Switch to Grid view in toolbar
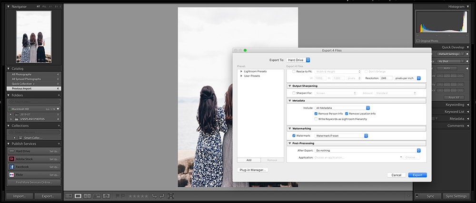The image size is (476, 203). [x=69, y=196]
